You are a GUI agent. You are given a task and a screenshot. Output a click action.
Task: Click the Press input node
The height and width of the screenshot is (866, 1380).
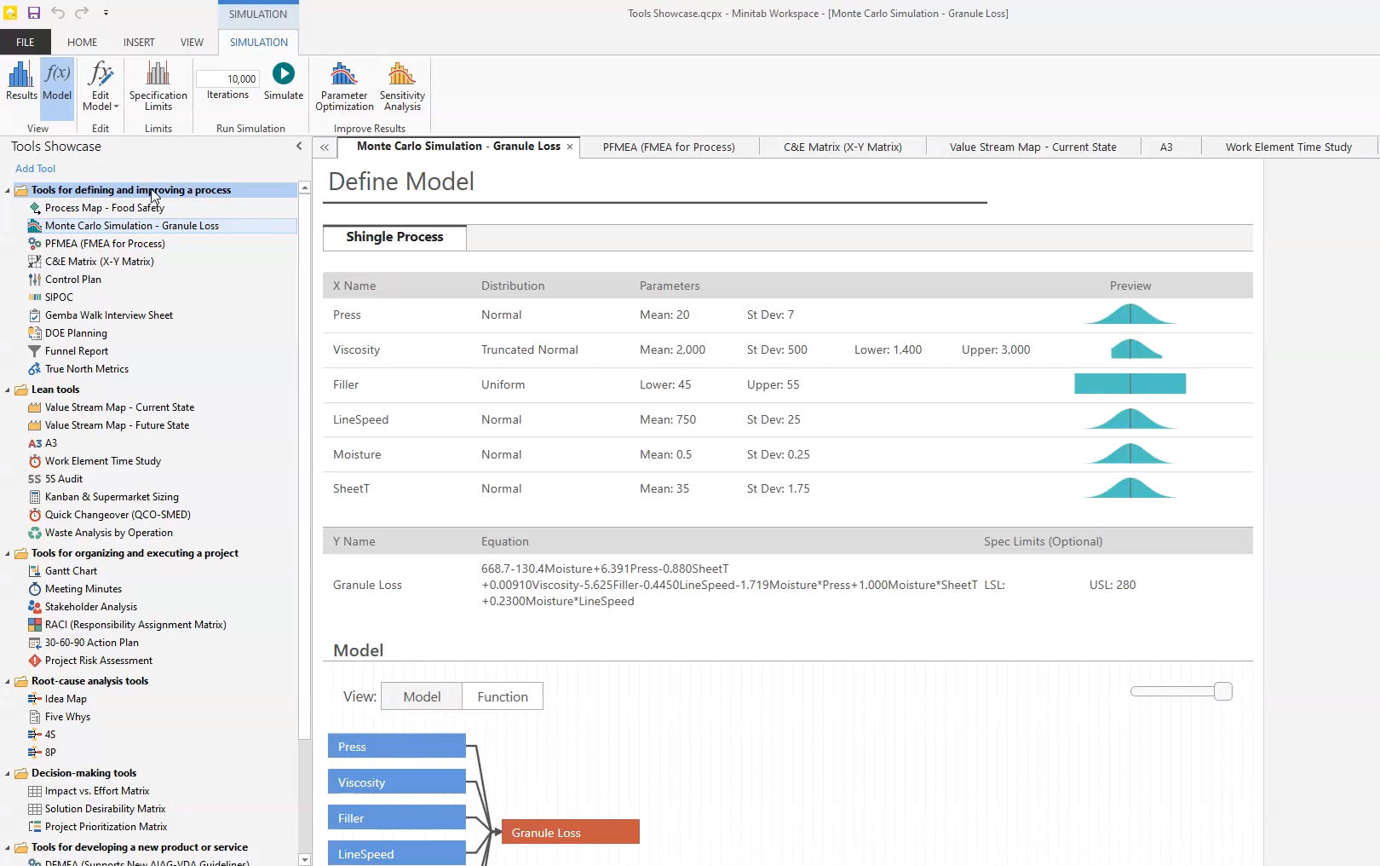coord(397,747)
